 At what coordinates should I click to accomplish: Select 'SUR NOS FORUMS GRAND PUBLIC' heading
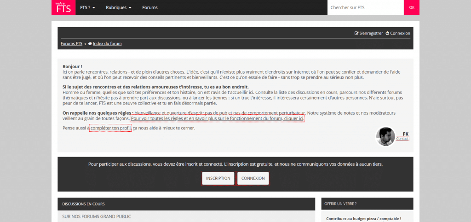[x=97, y=216]
